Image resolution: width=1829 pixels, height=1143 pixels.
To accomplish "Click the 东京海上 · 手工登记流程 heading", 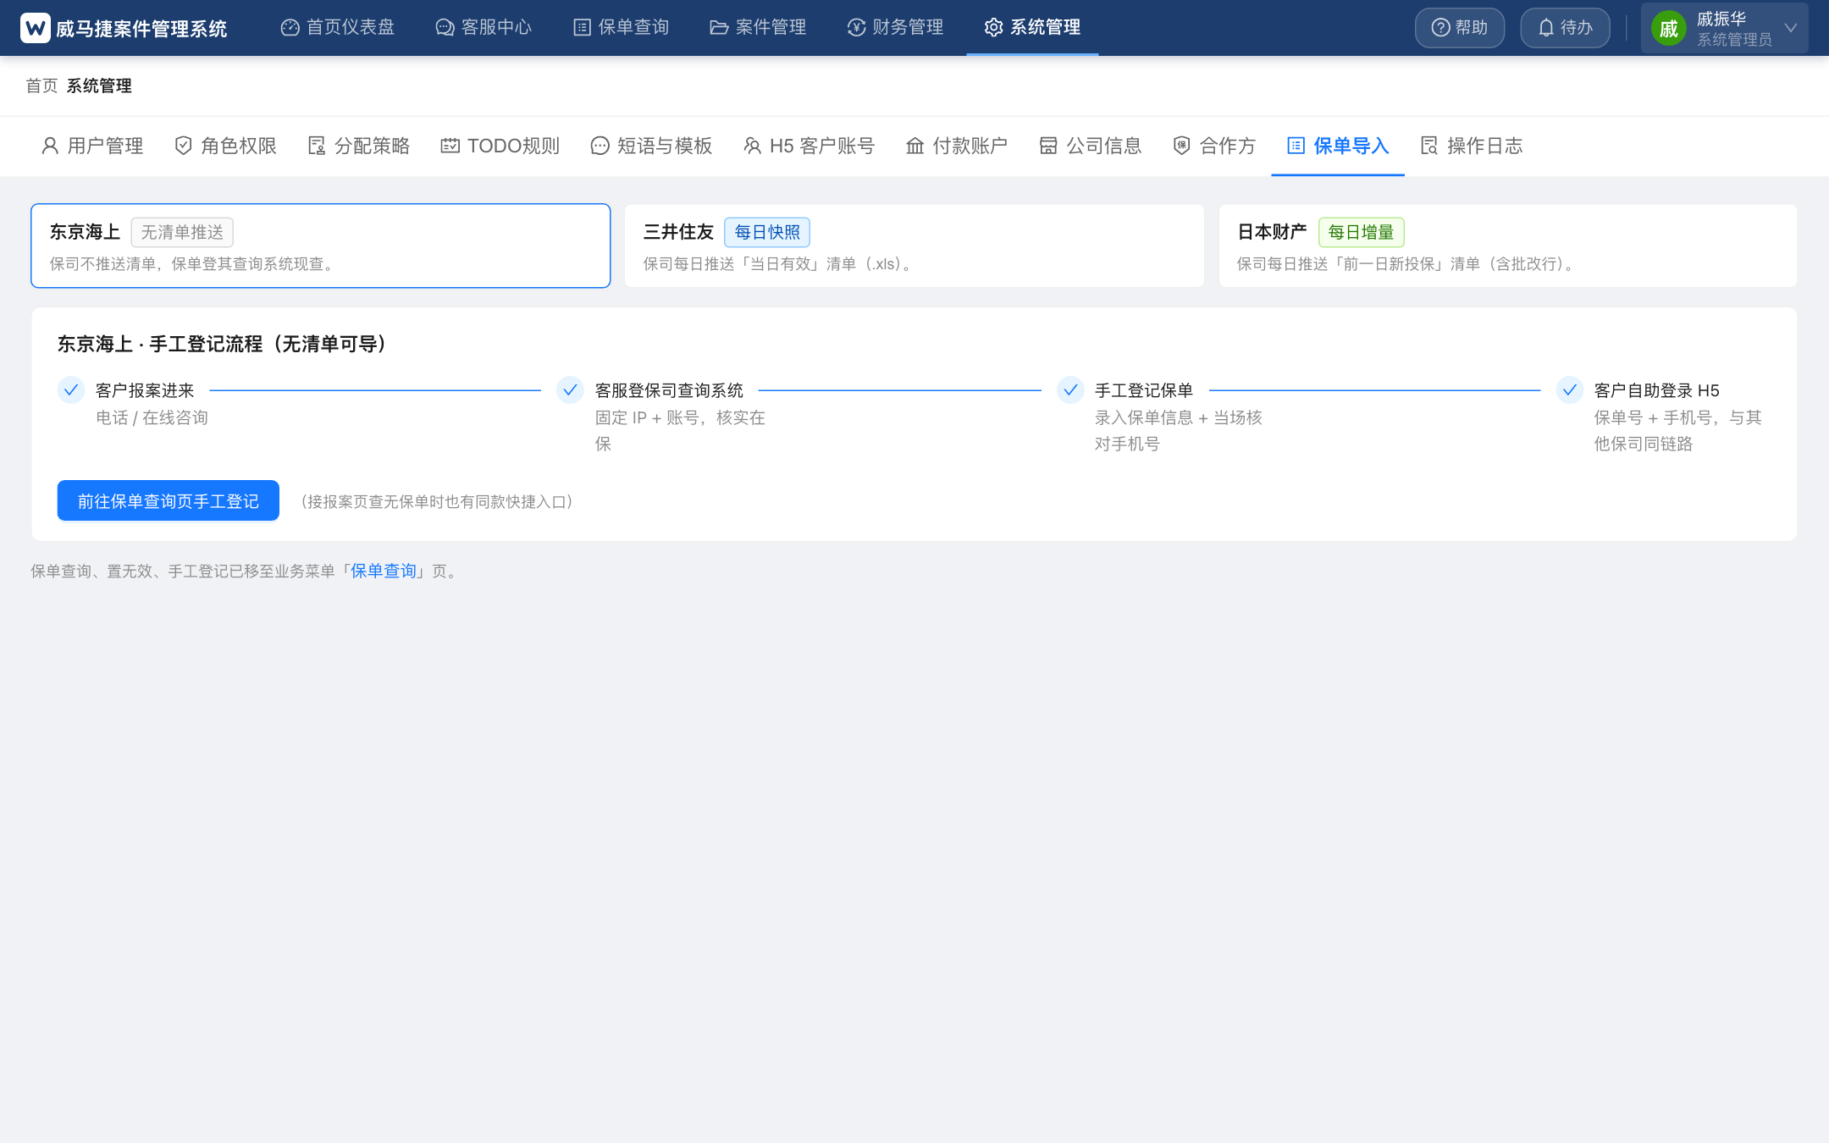I will point(222,344).
